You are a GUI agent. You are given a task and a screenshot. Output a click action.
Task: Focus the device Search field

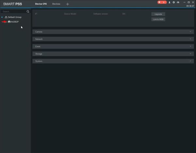13,11
